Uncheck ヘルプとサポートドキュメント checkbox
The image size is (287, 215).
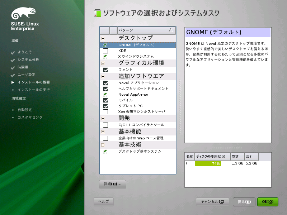coord(105,89)
